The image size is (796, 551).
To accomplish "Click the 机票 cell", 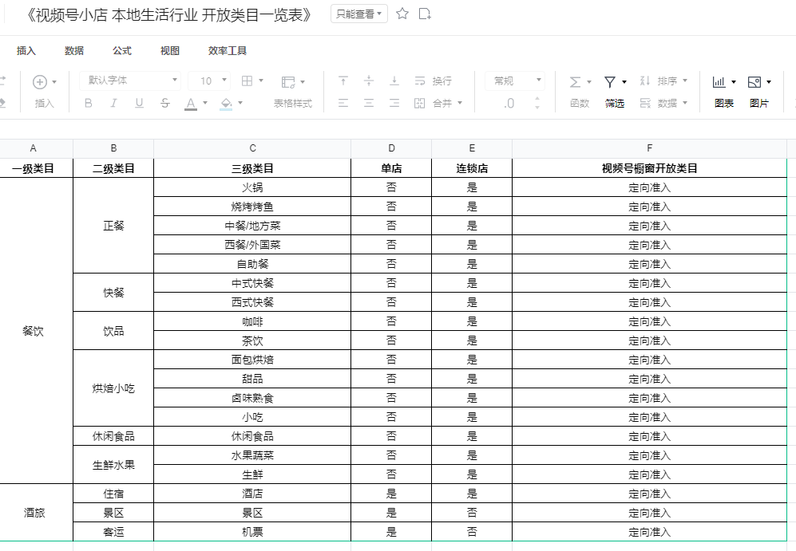I will pyautogui.click(x=252, y=532).
